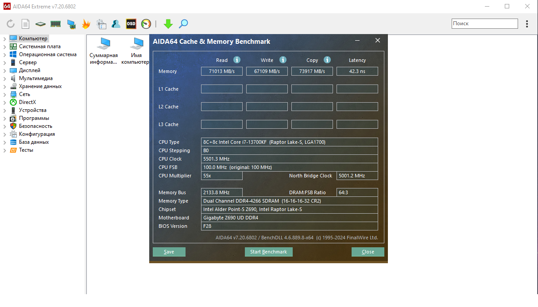
Task: Select Конфигурация in the tree
Action: [x=37, y=134]
